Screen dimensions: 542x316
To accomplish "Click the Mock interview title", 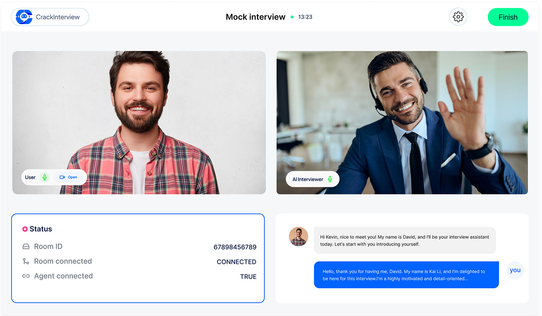I will 255,17.
